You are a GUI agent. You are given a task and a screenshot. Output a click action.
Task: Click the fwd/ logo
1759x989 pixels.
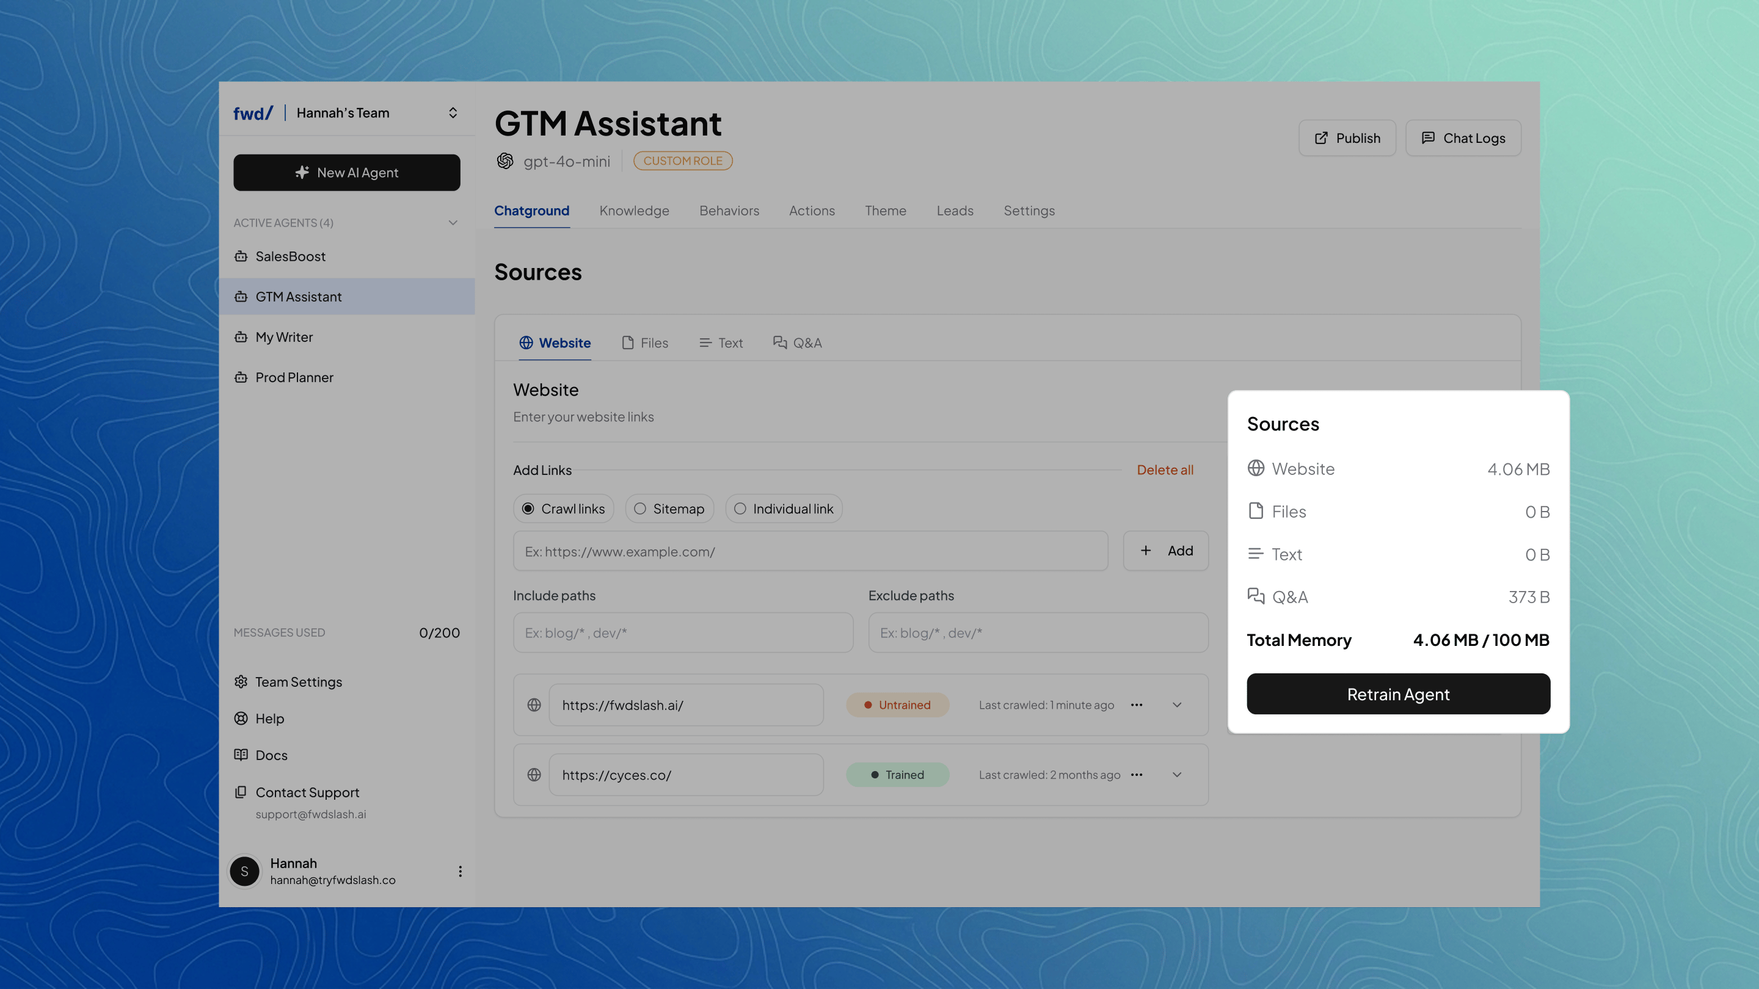click(253, 114)
